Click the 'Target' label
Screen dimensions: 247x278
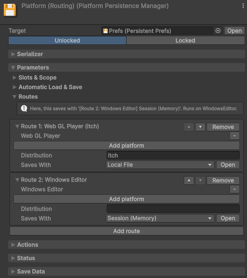tap(17, 31)
